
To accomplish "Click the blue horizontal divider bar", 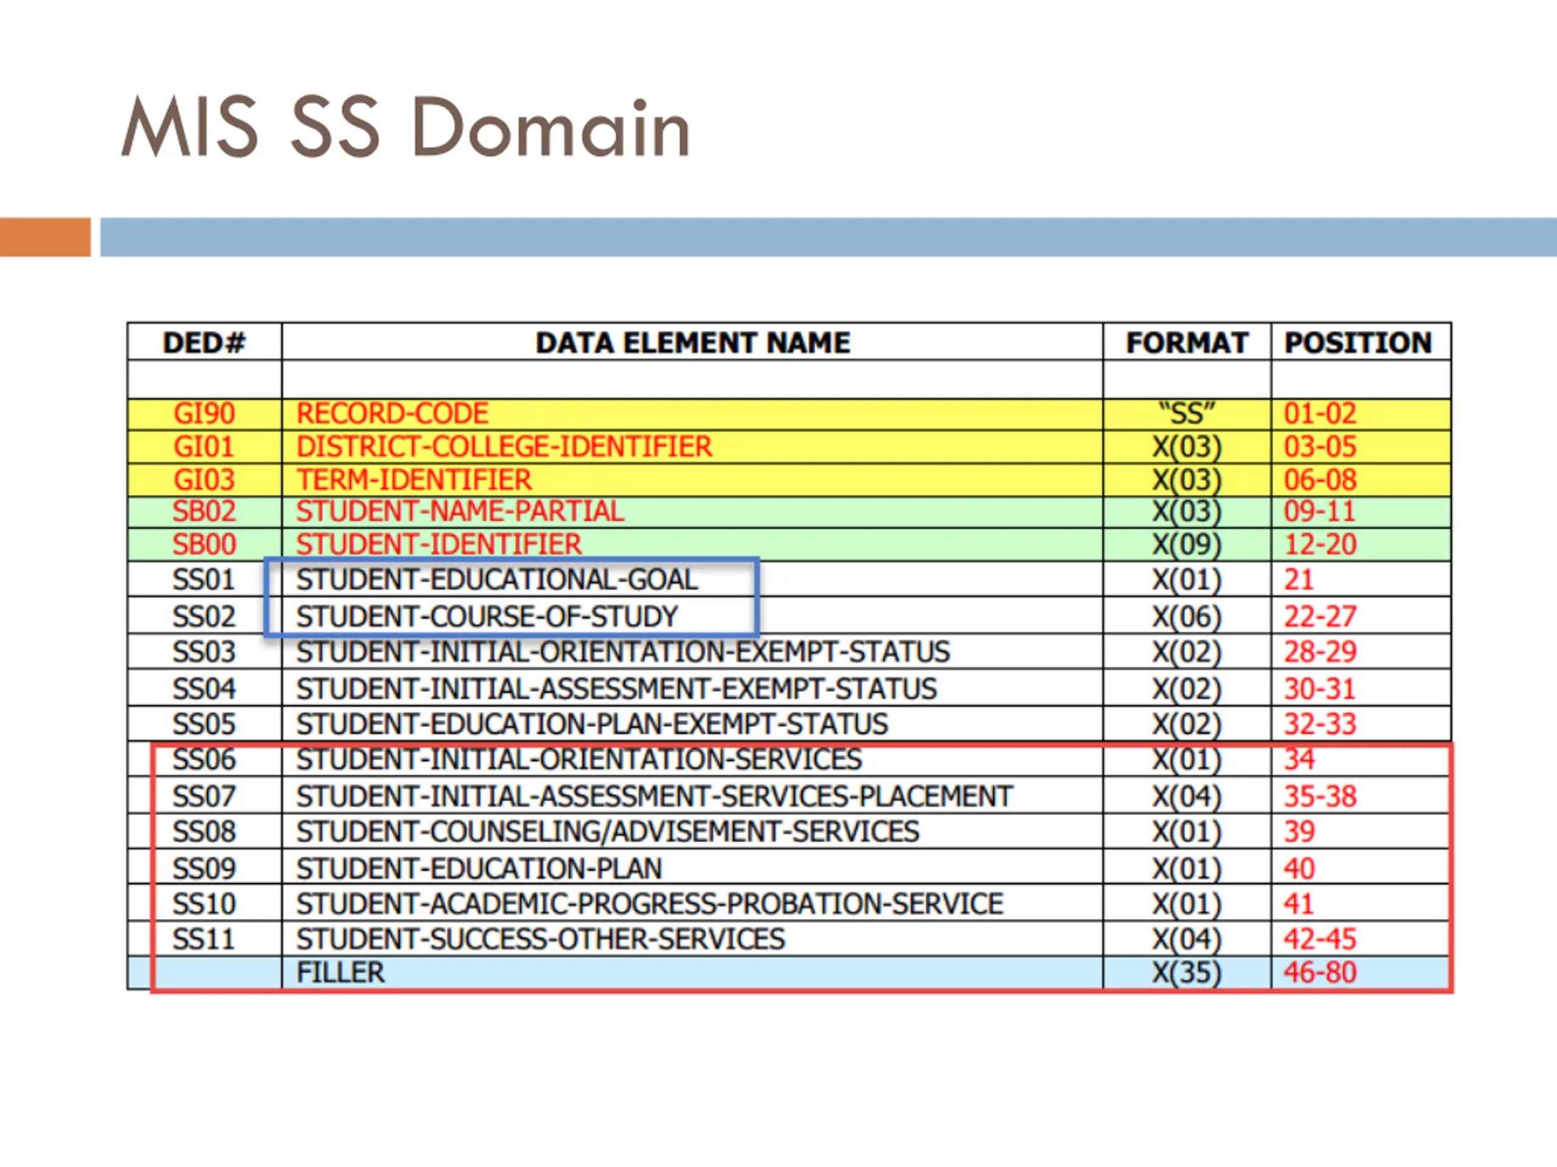I will pos(828,237).
